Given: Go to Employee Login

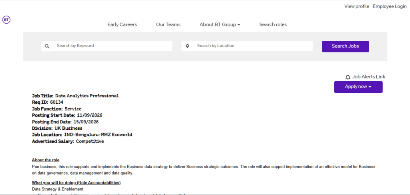Looking at the screenshot, I should point(390,6).
